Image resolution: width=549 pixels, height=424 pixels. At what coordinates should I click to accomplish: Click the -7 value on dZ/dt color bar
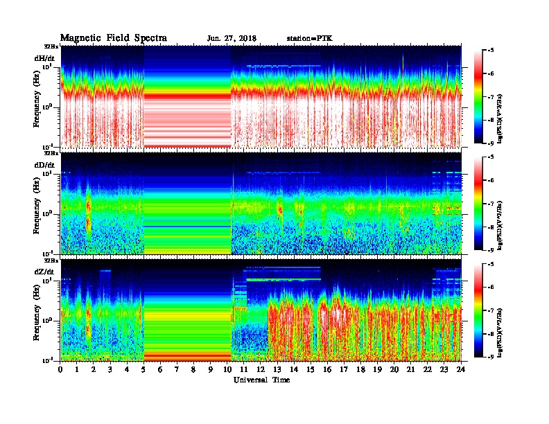point(491,310)
